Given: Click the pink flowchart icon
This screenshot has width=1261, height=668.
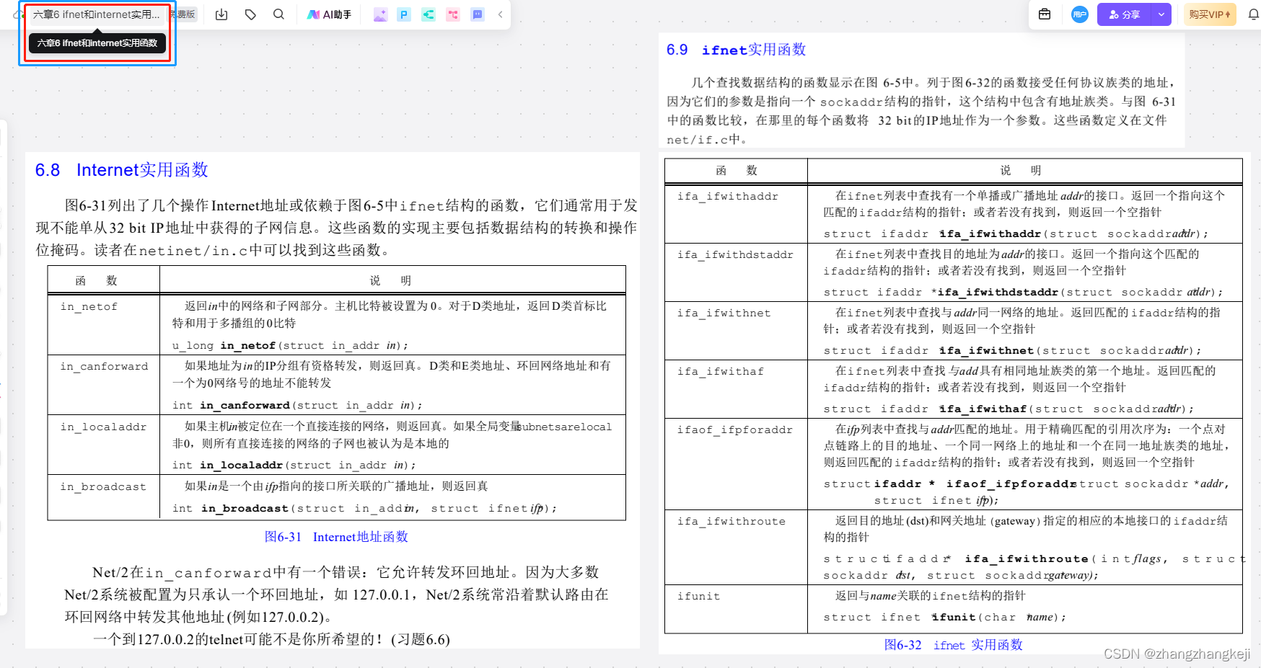Looking at the screenshot, I should tap(453, 14).
